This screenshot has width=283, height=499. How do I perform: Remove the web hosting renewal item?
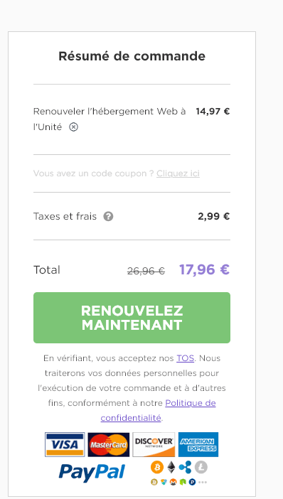click(73, 127)
